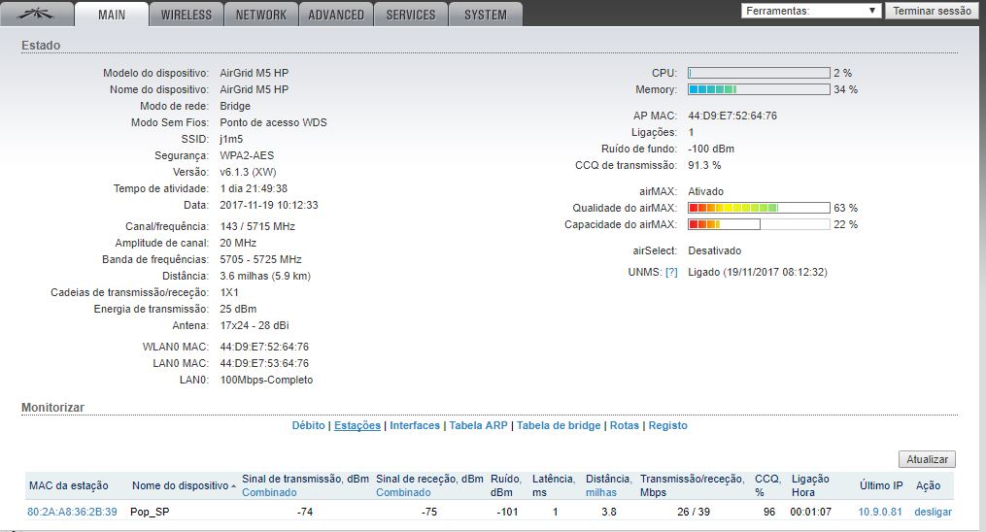The image size is (986, 532).
Task: Open last IP 10.9.0.81
Action: click(x=880, y=512)
